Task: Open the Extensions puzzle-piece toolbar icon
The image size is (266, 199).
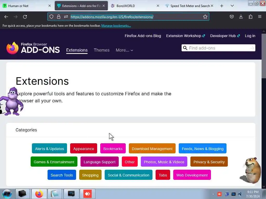Action: (250, 17)
